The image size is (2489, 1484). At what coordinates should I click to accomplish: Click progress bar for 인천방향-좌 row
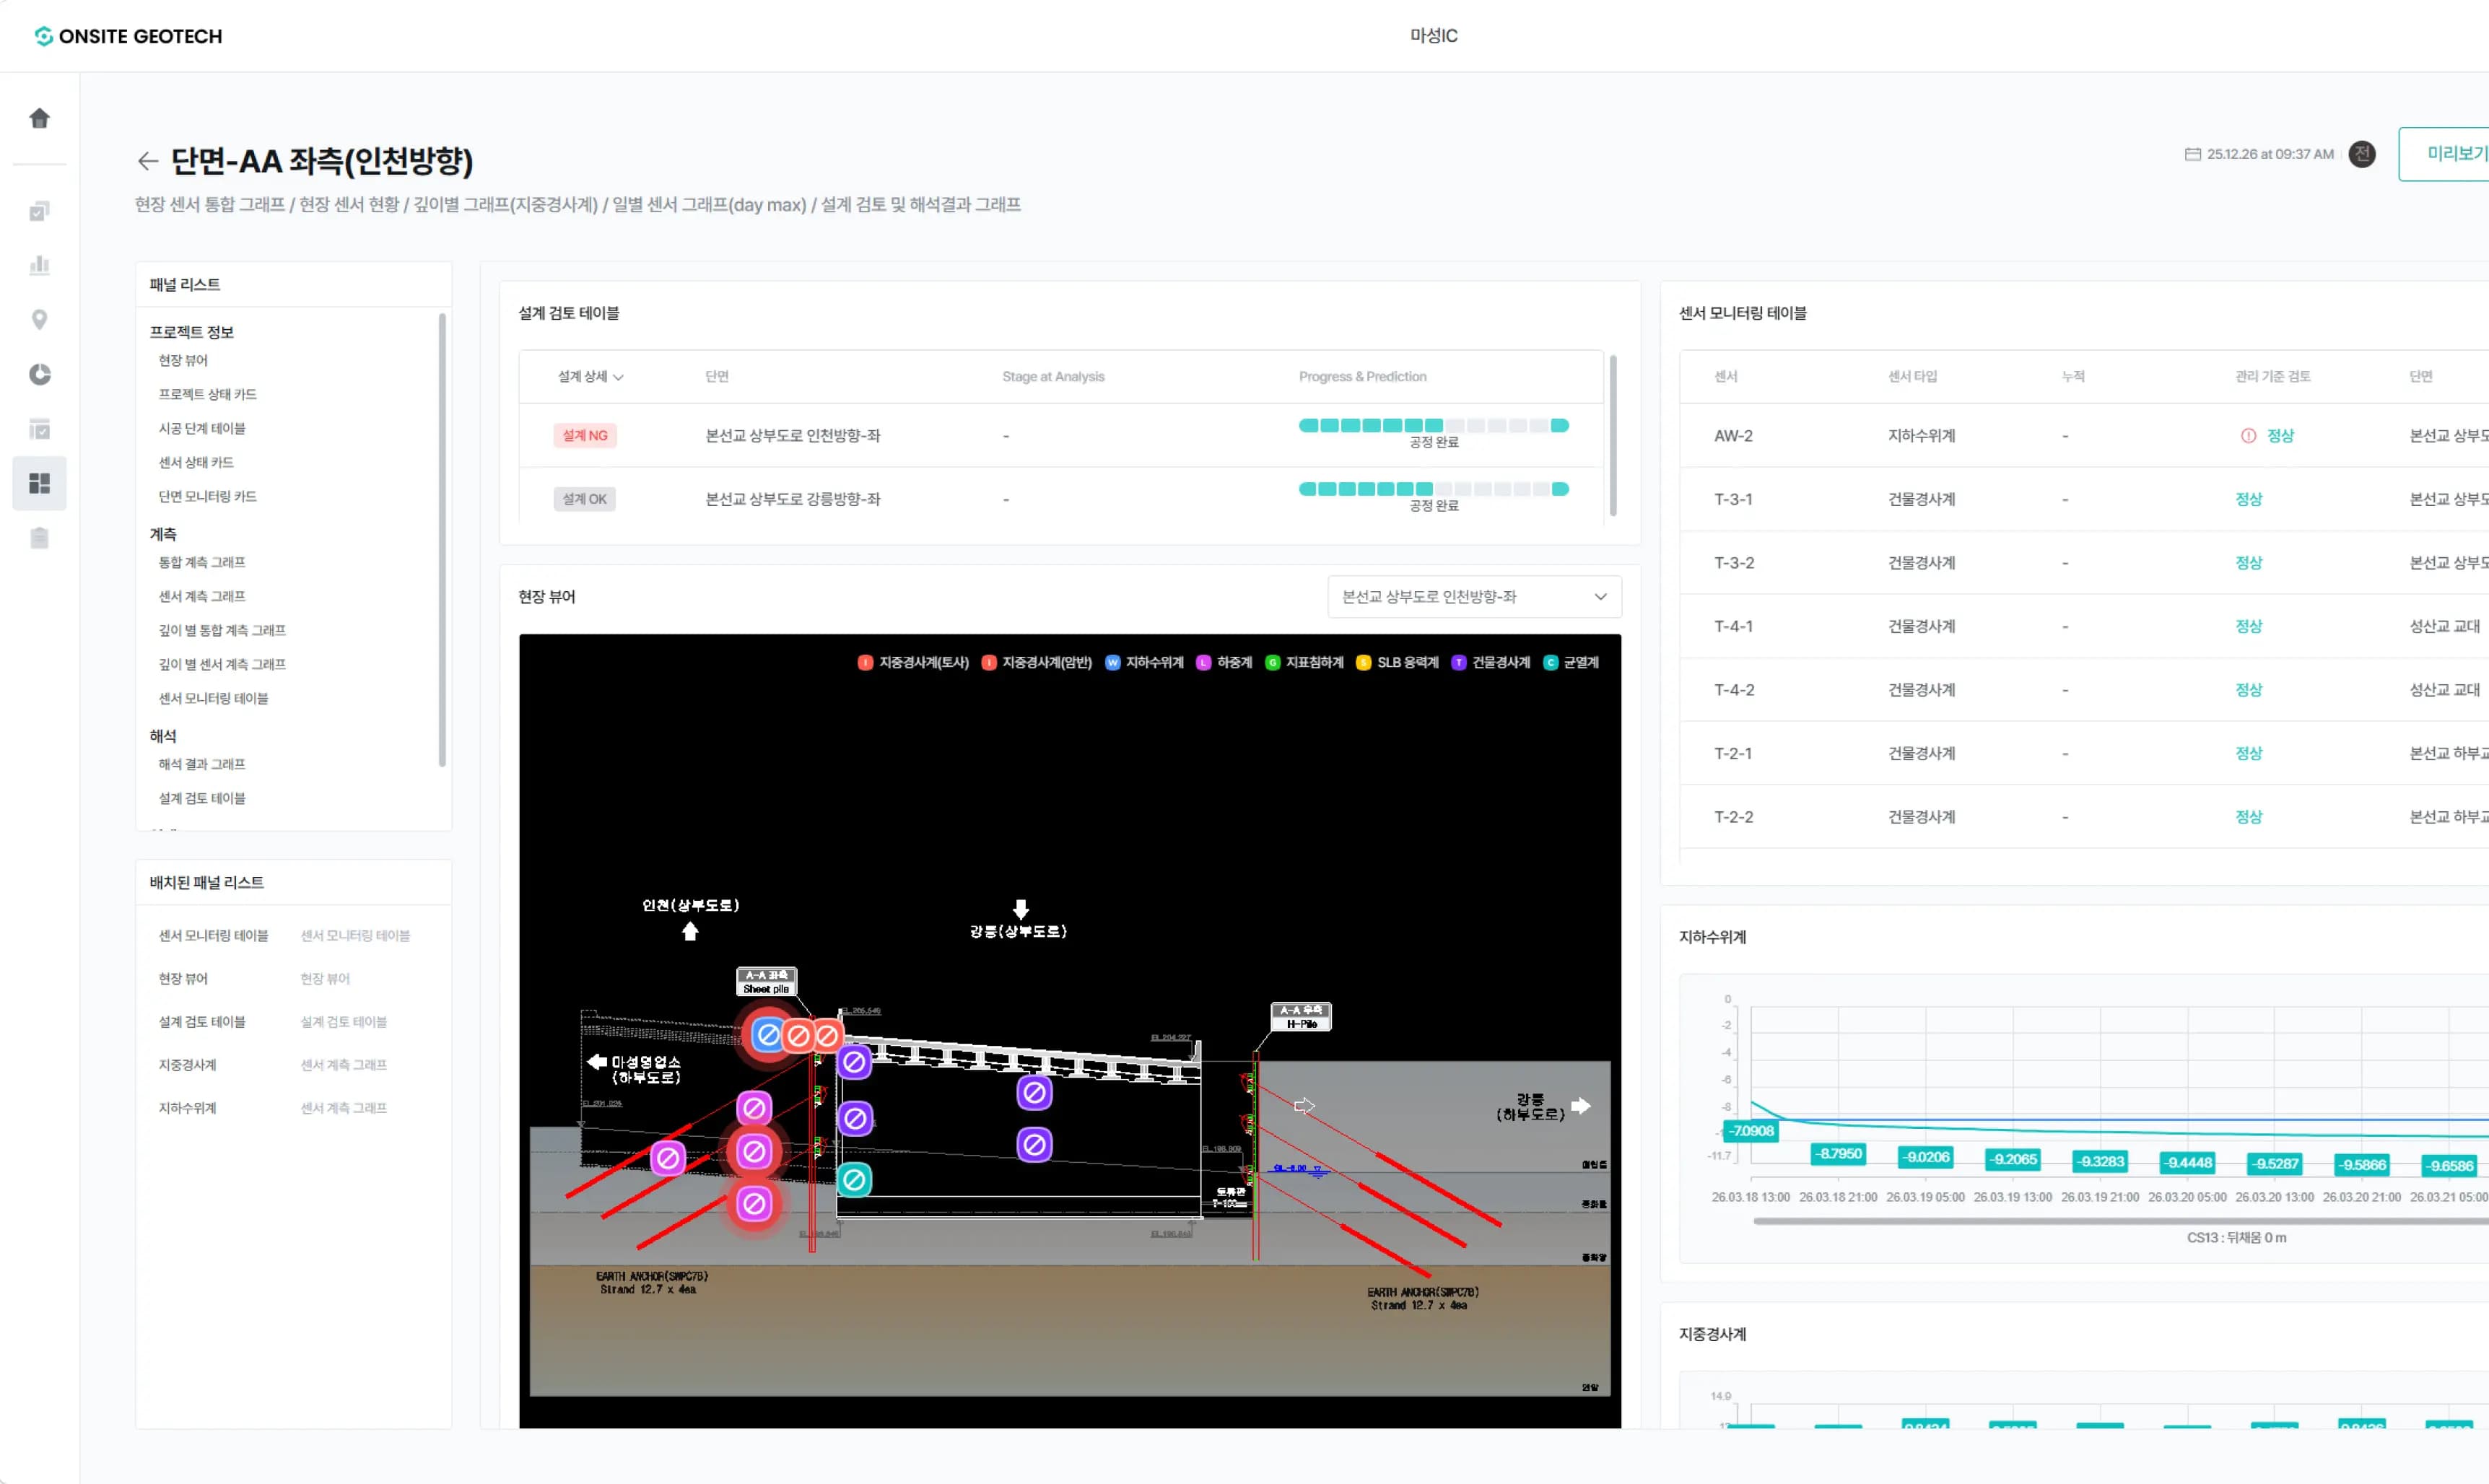(1433, 425)
